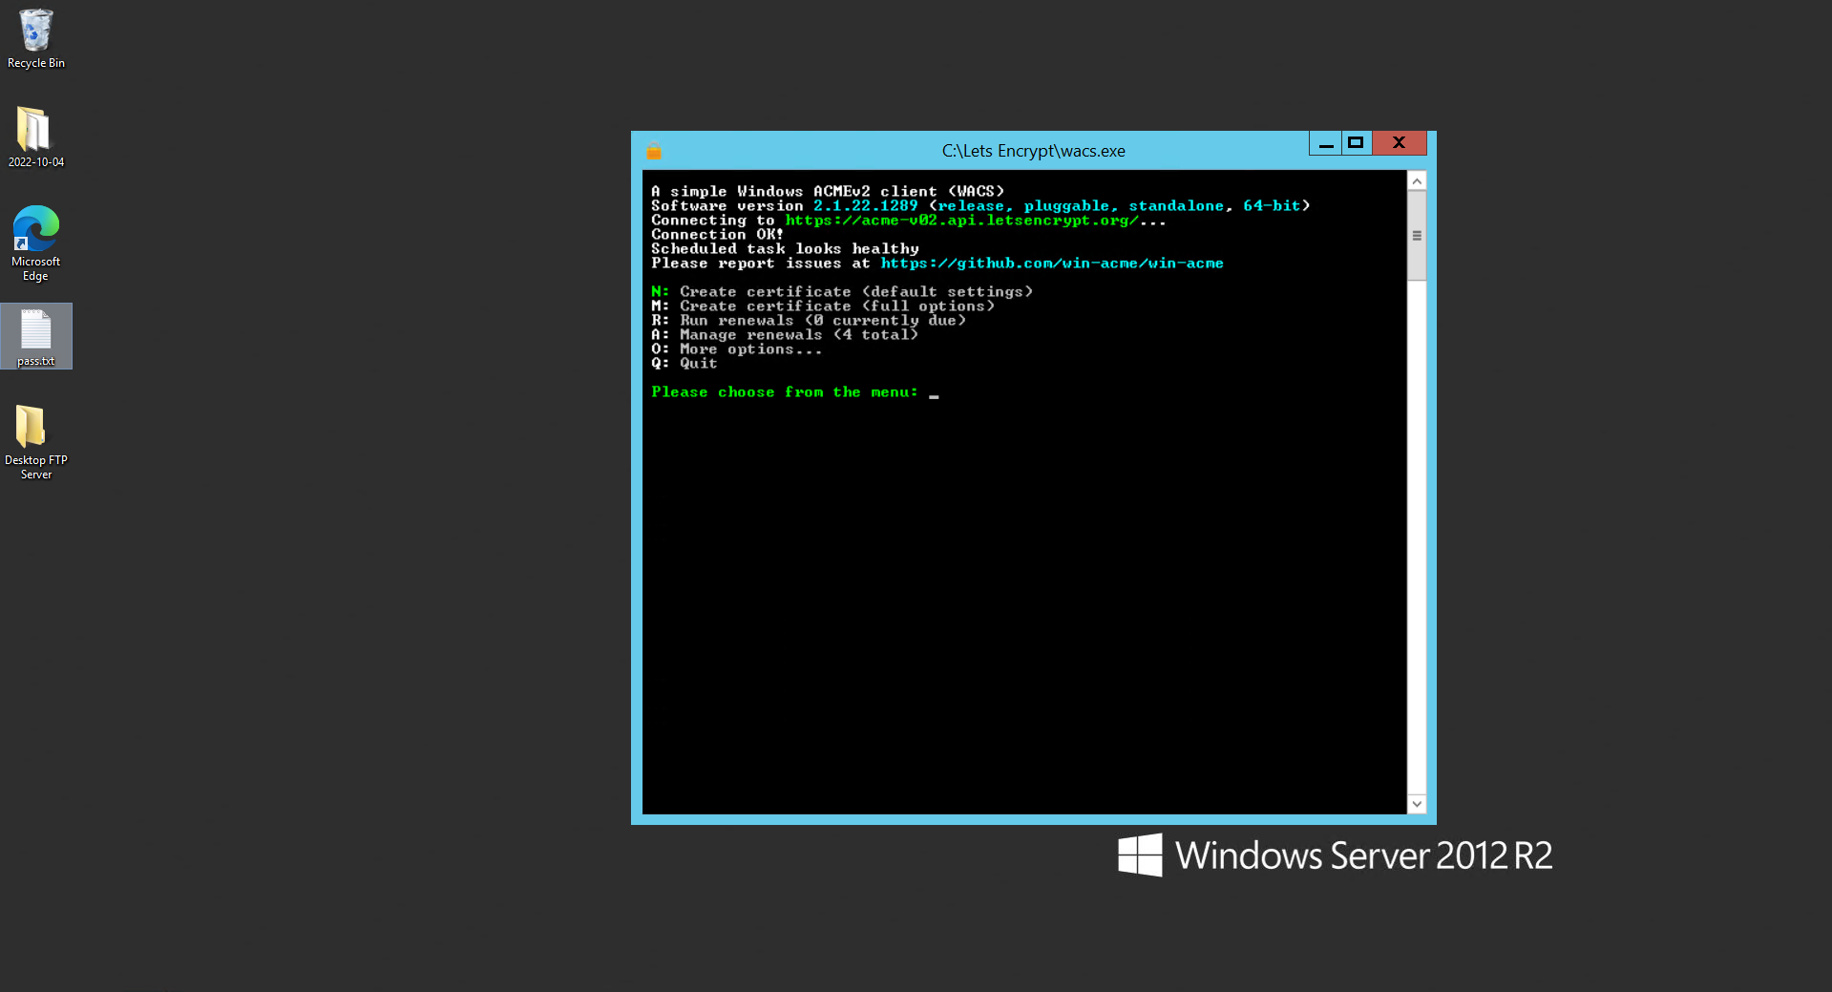This screenshot has height=992, width=1832.
Task: Close the wacs.exe console window
Action: coord(1399,143)
